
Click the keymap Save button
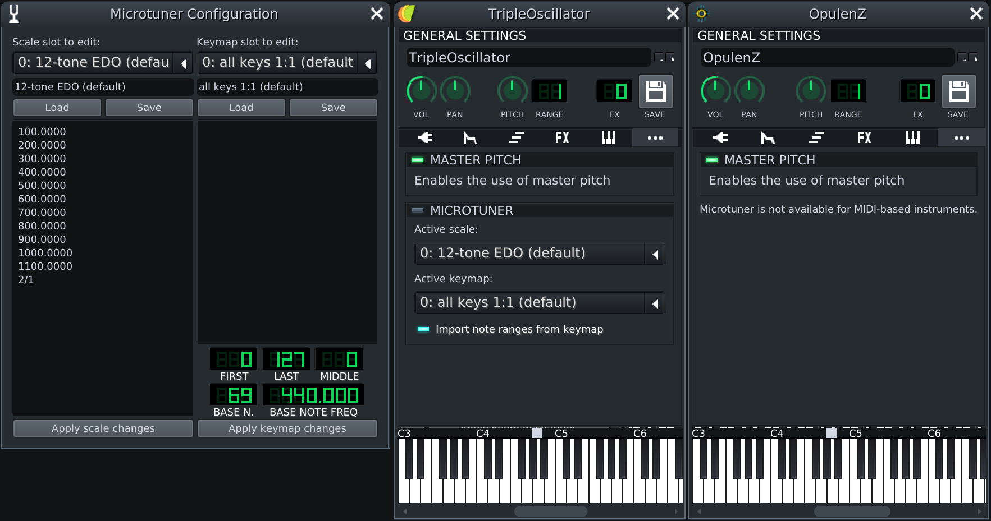[334, 108]
